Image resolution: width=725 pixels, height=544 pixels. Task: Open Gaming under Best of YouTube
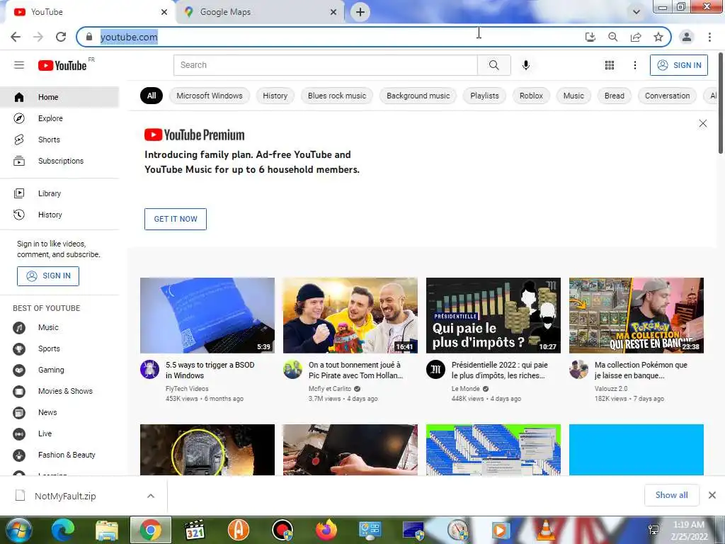[59, 370]
